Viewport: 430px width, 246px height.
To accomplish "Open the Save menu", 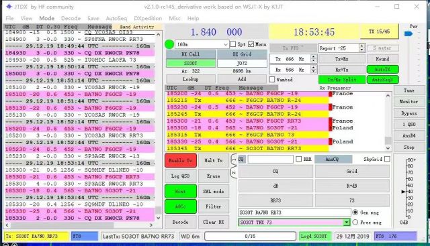I will [93, 18].
